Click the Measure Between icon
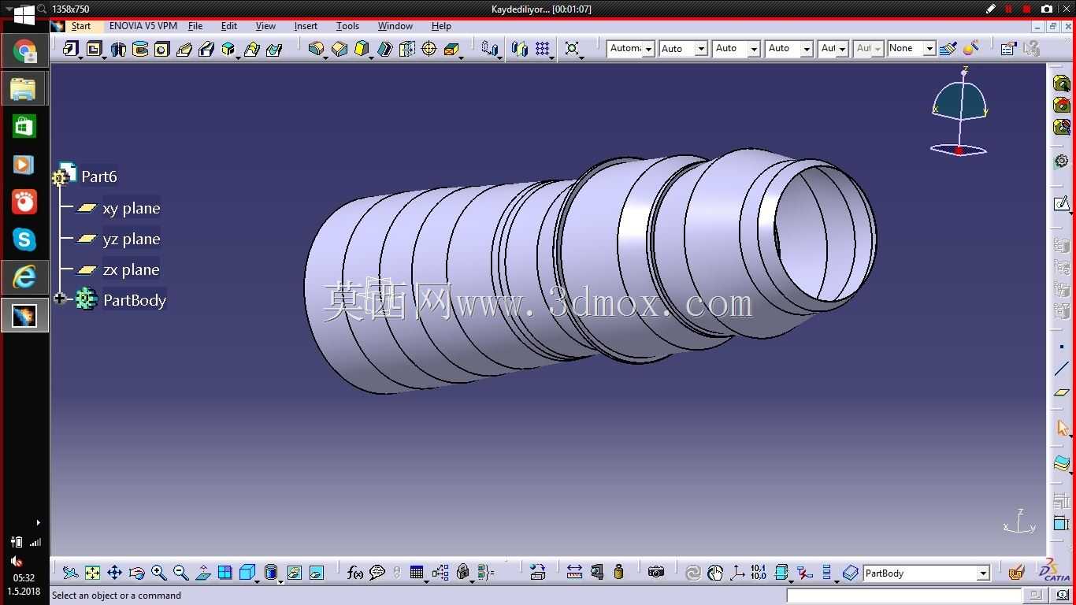This screenshot has width=1076, height=605. click(x=574, y=573)
